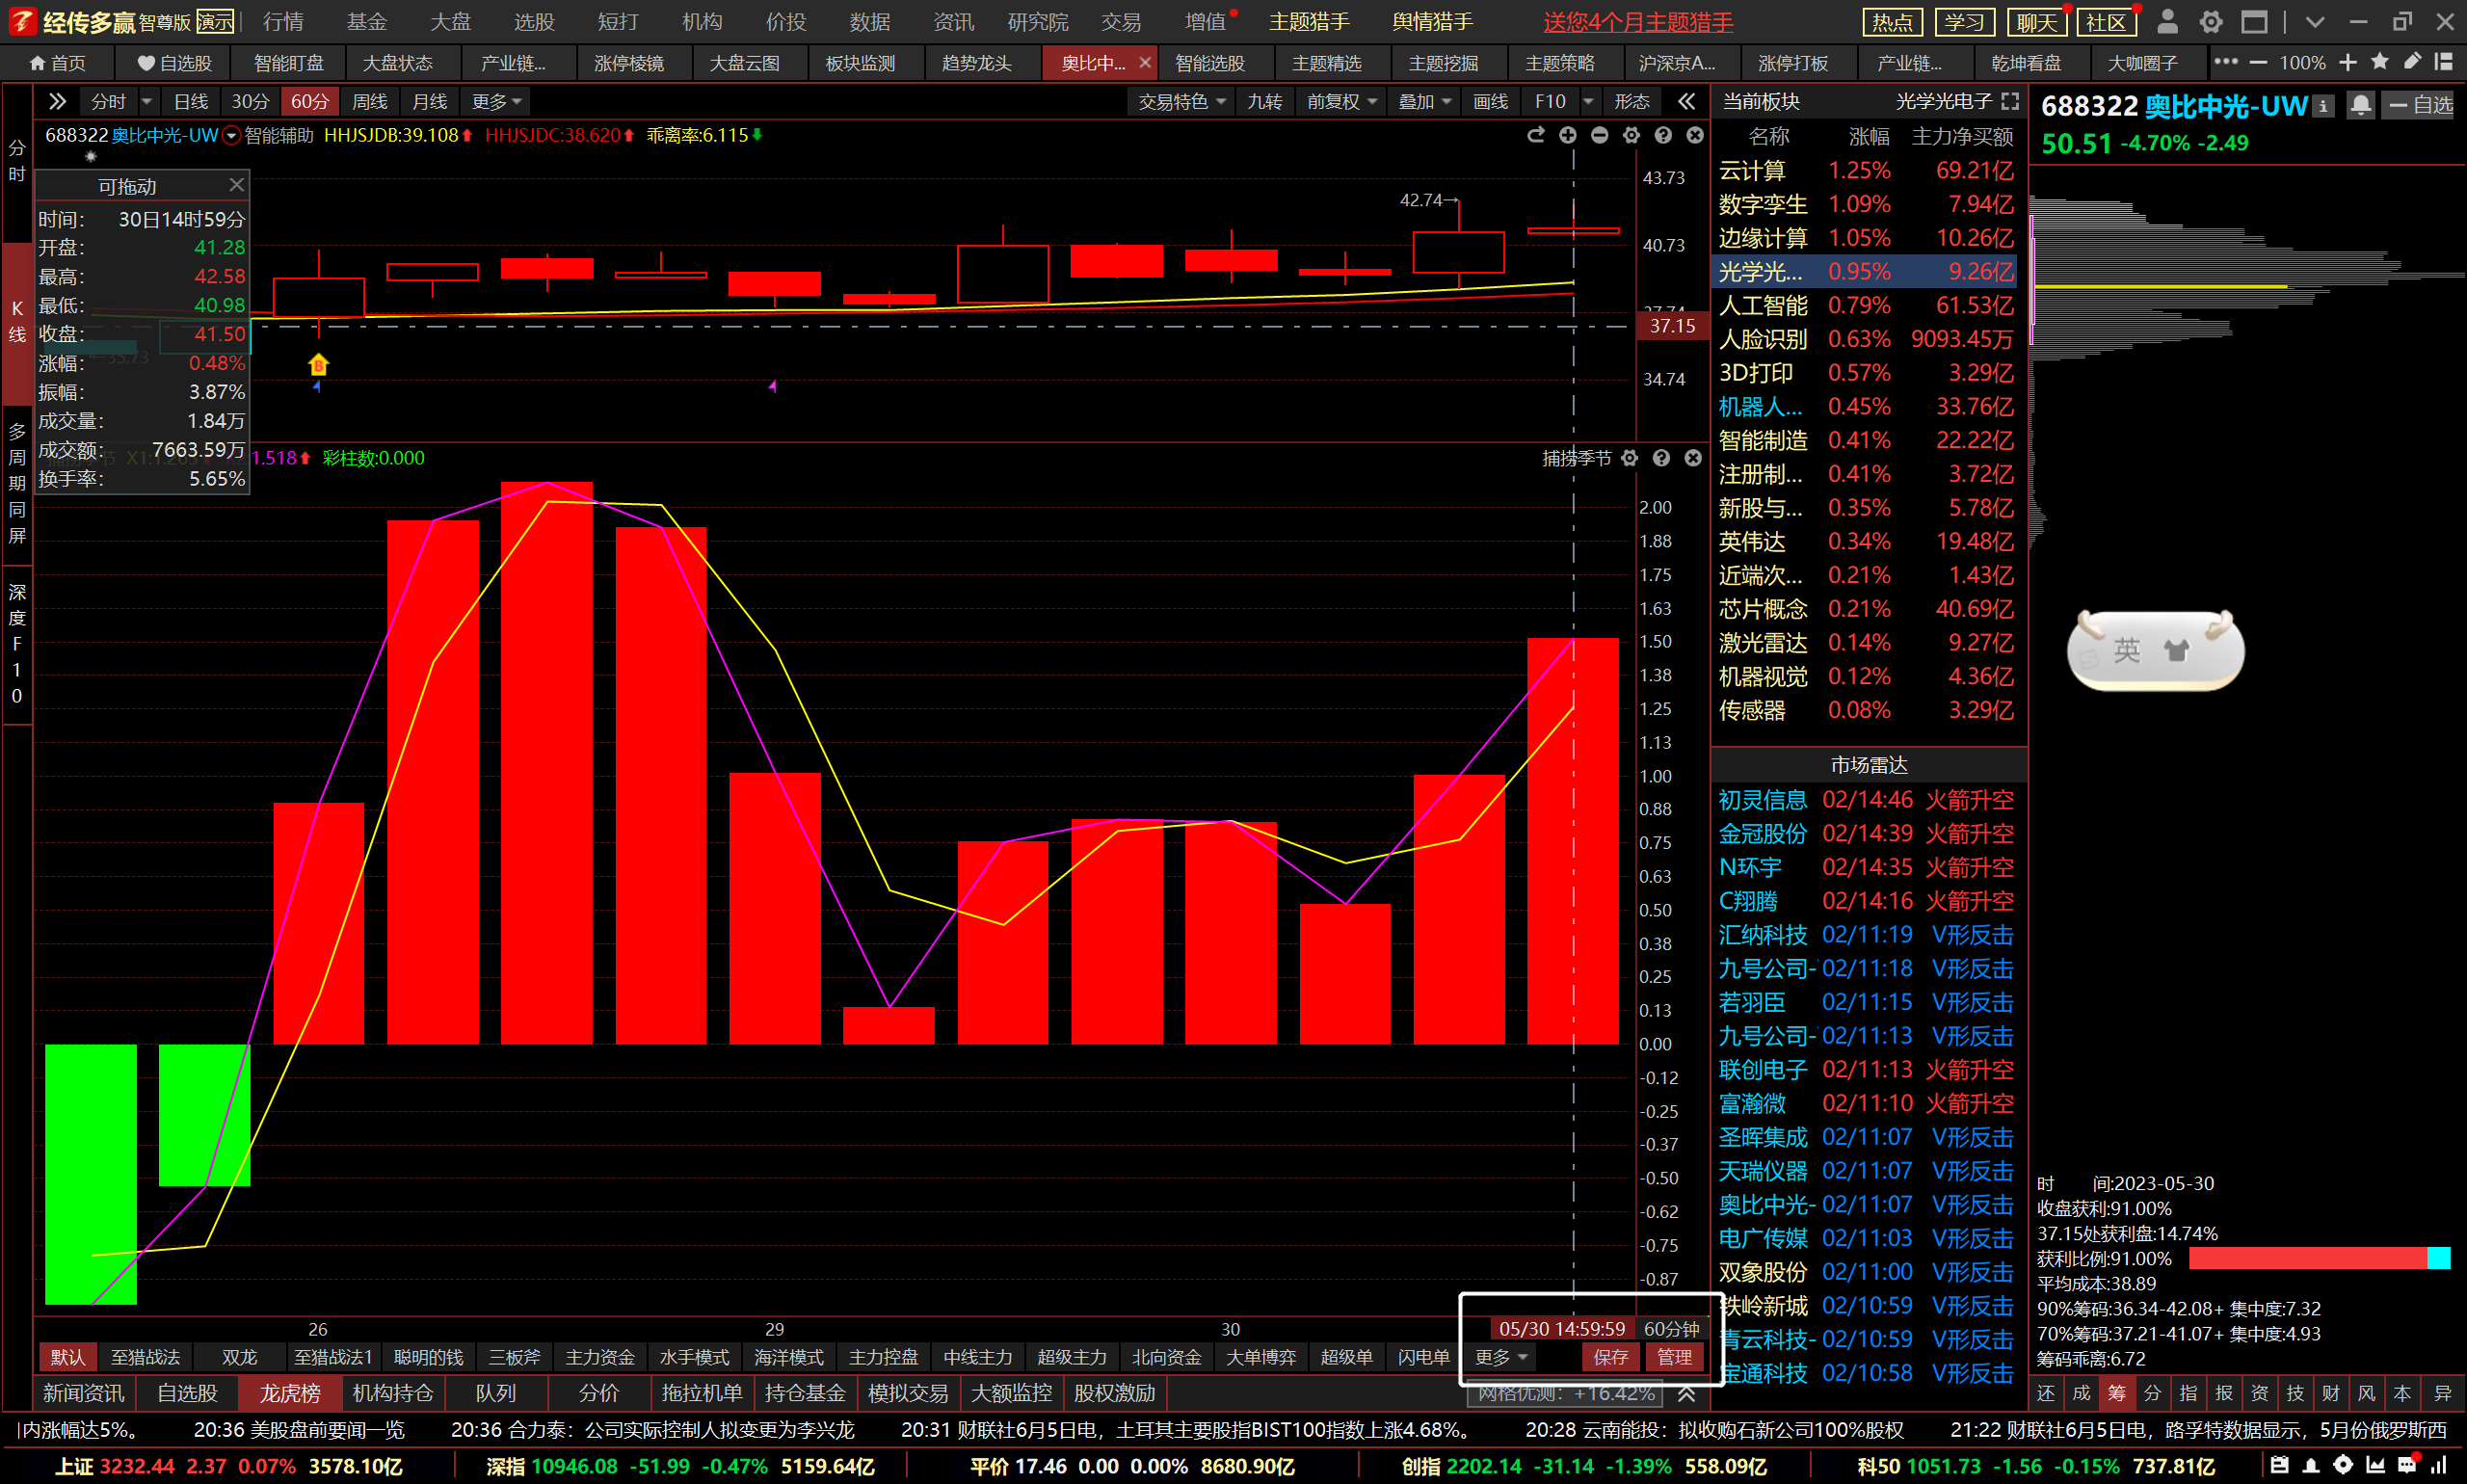
Task: Collapse right panel with double-chevron icon
Action: (1686, 101)
